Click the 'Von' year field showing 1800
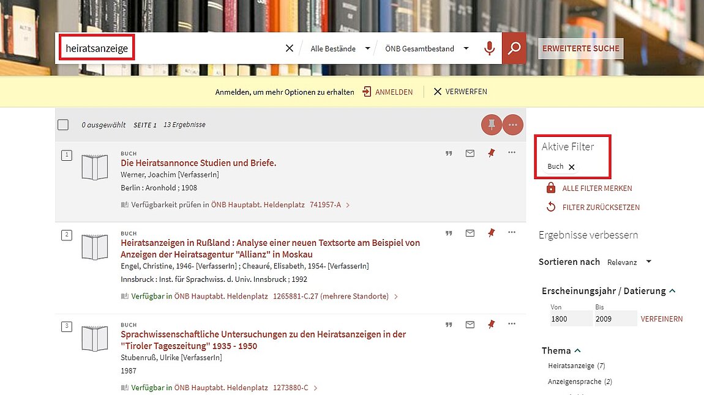 coord(571,319)
